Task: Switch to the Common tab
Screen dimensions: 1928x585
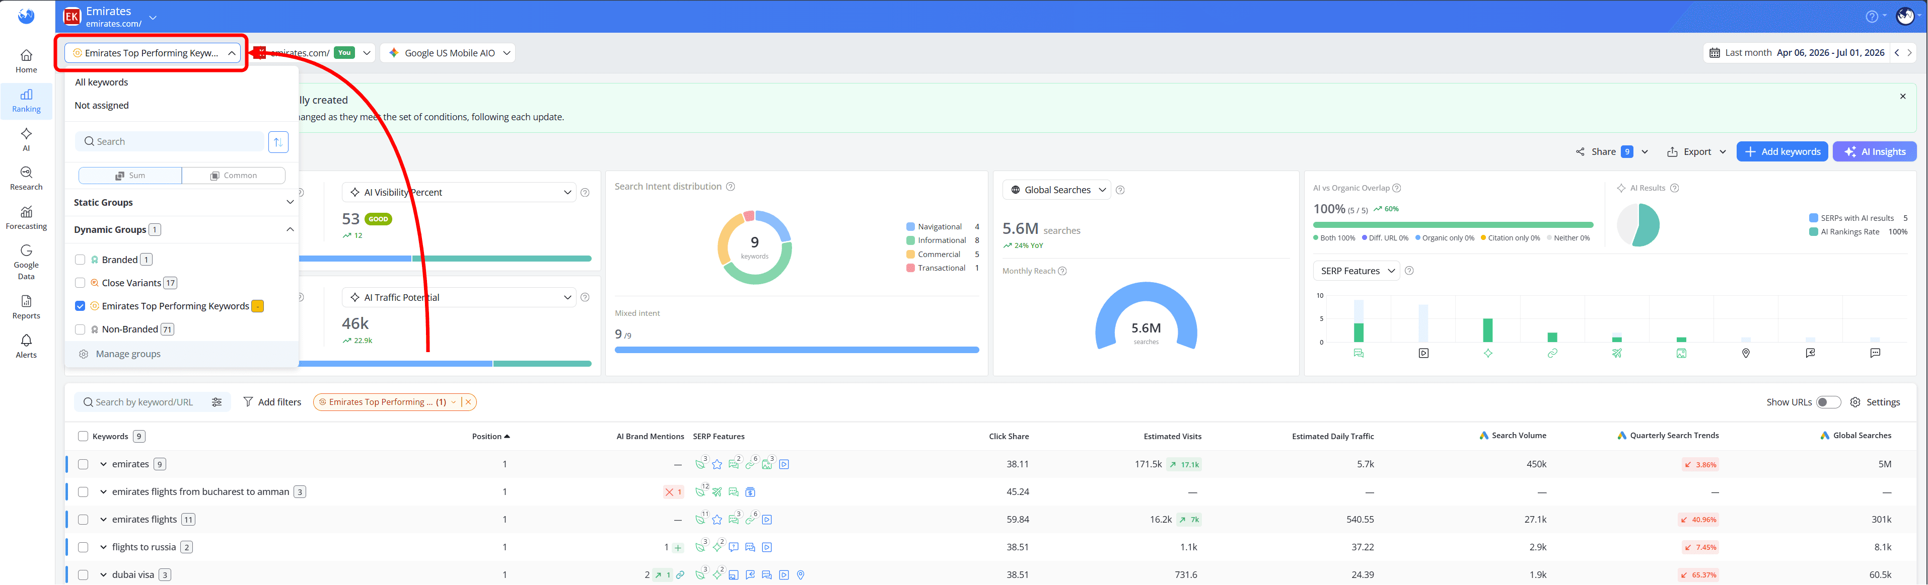Action: (234, 176)
